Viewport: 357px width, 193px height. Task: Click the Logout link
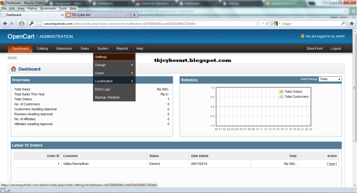pyautogui.click(x=336, y=48)
